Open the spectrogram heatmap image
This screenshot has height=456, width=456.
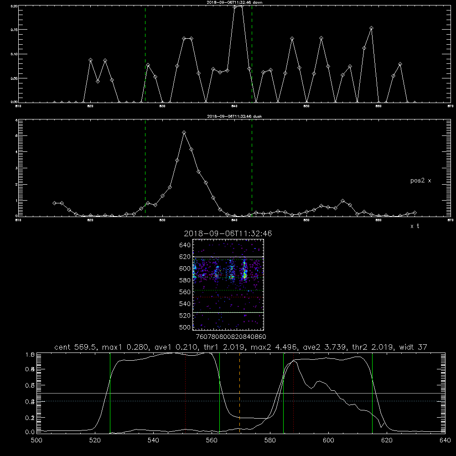point(228,285)
